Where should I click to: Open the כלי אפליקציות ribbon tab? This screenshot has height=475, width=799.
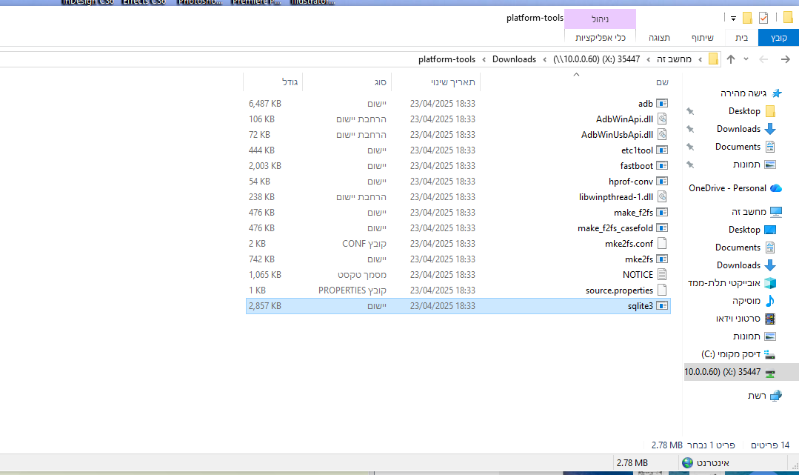601,37
